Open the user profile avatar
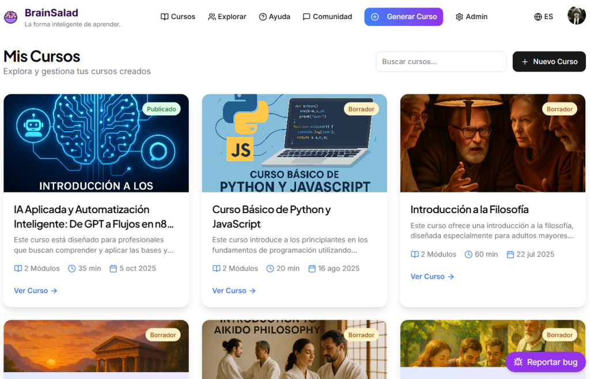Viewport: 590px width, 379px height. point(576,16)
